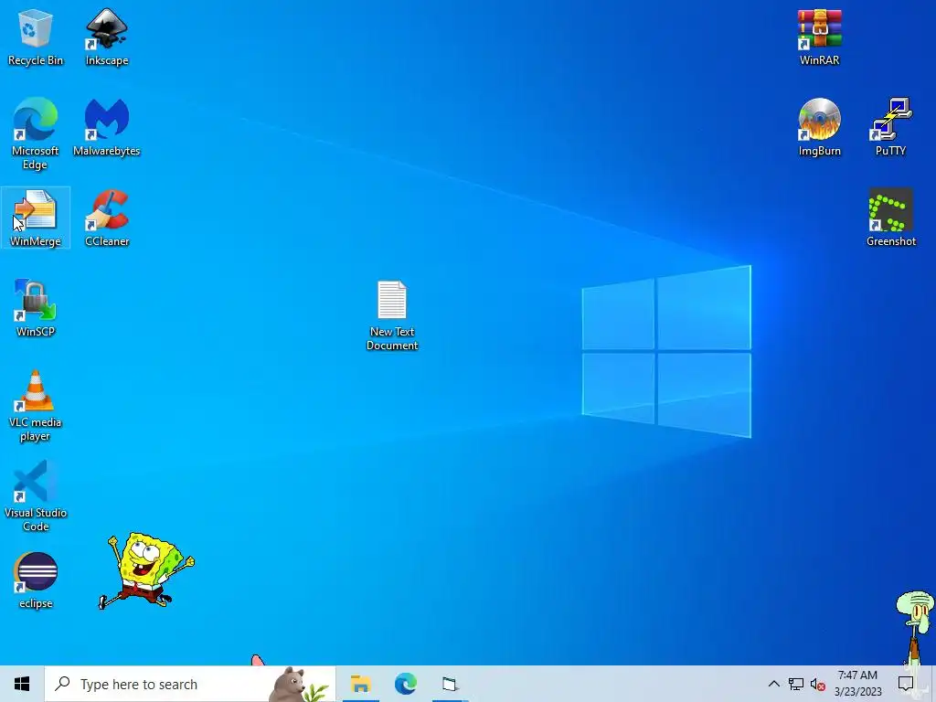This screenshot has height=702, width=936.
Task: Select the New Text Document file
Action: [x=392, y=315]
